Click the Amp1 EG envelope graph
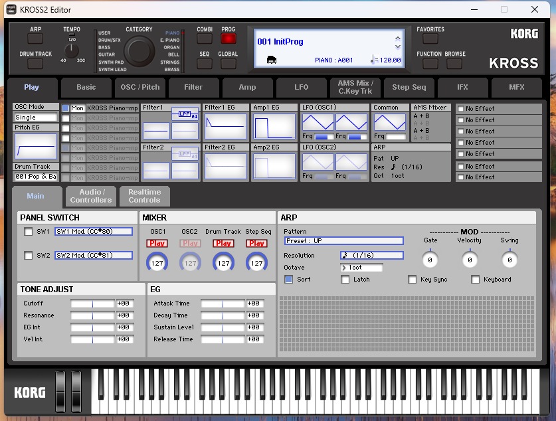 coord(274,126)
